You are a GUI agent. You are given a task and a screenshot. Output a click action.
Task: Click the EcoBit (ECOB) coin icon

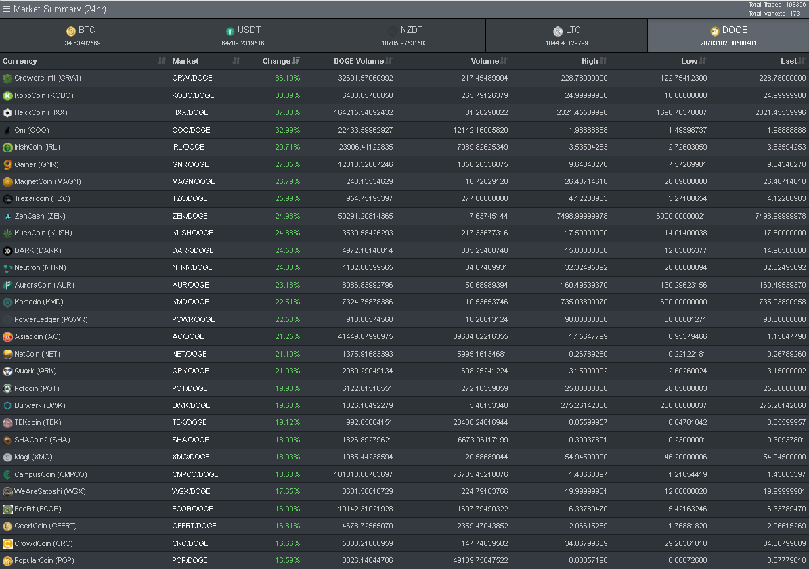7,509
